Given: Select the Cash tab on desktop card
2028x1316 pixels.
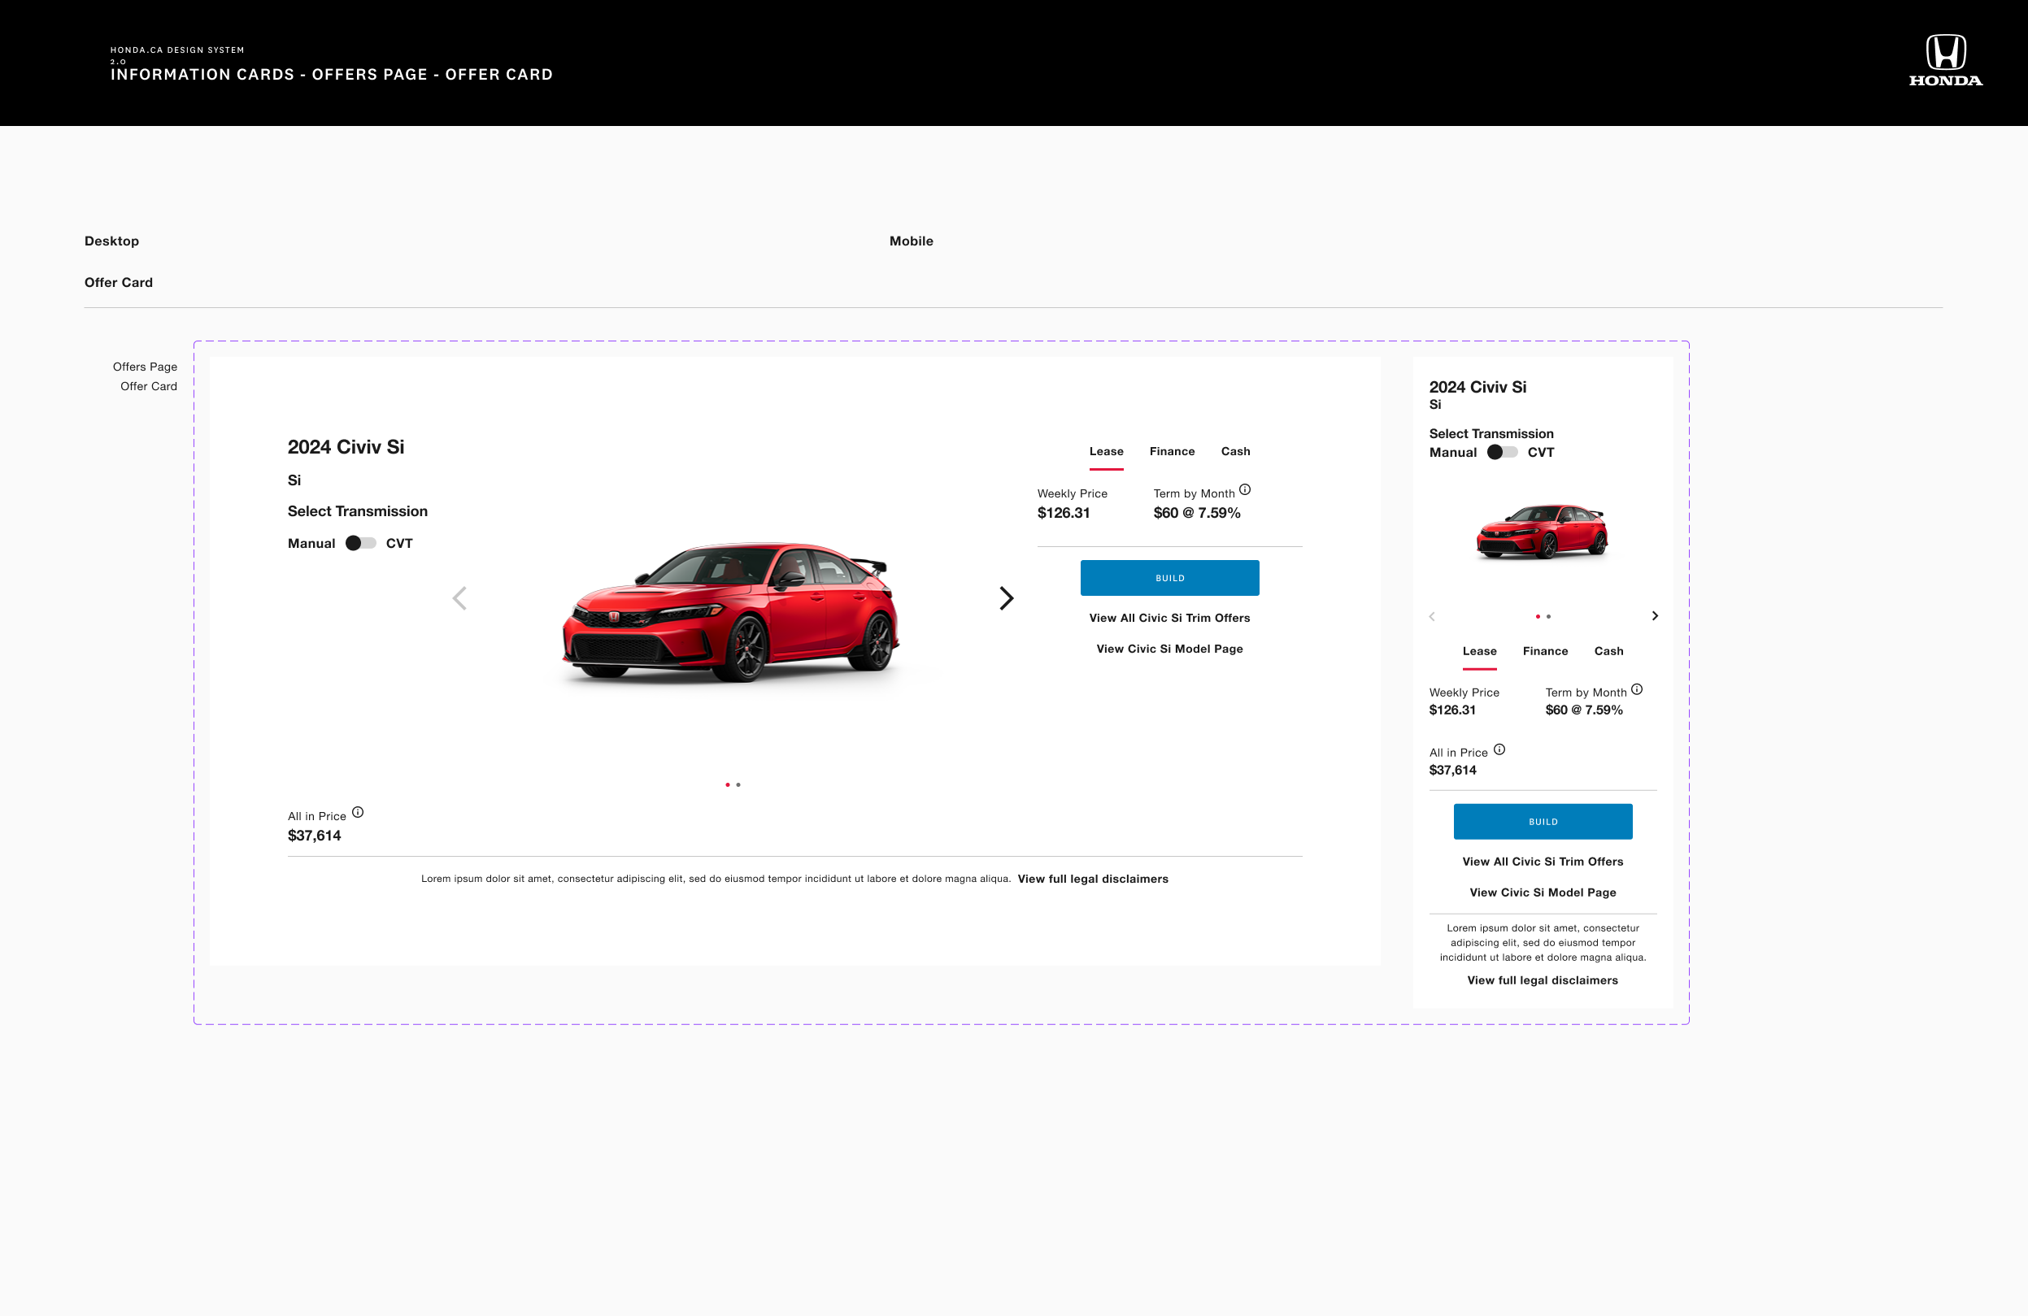Looking at the screenshot, I should click(x=1235, y=451).
